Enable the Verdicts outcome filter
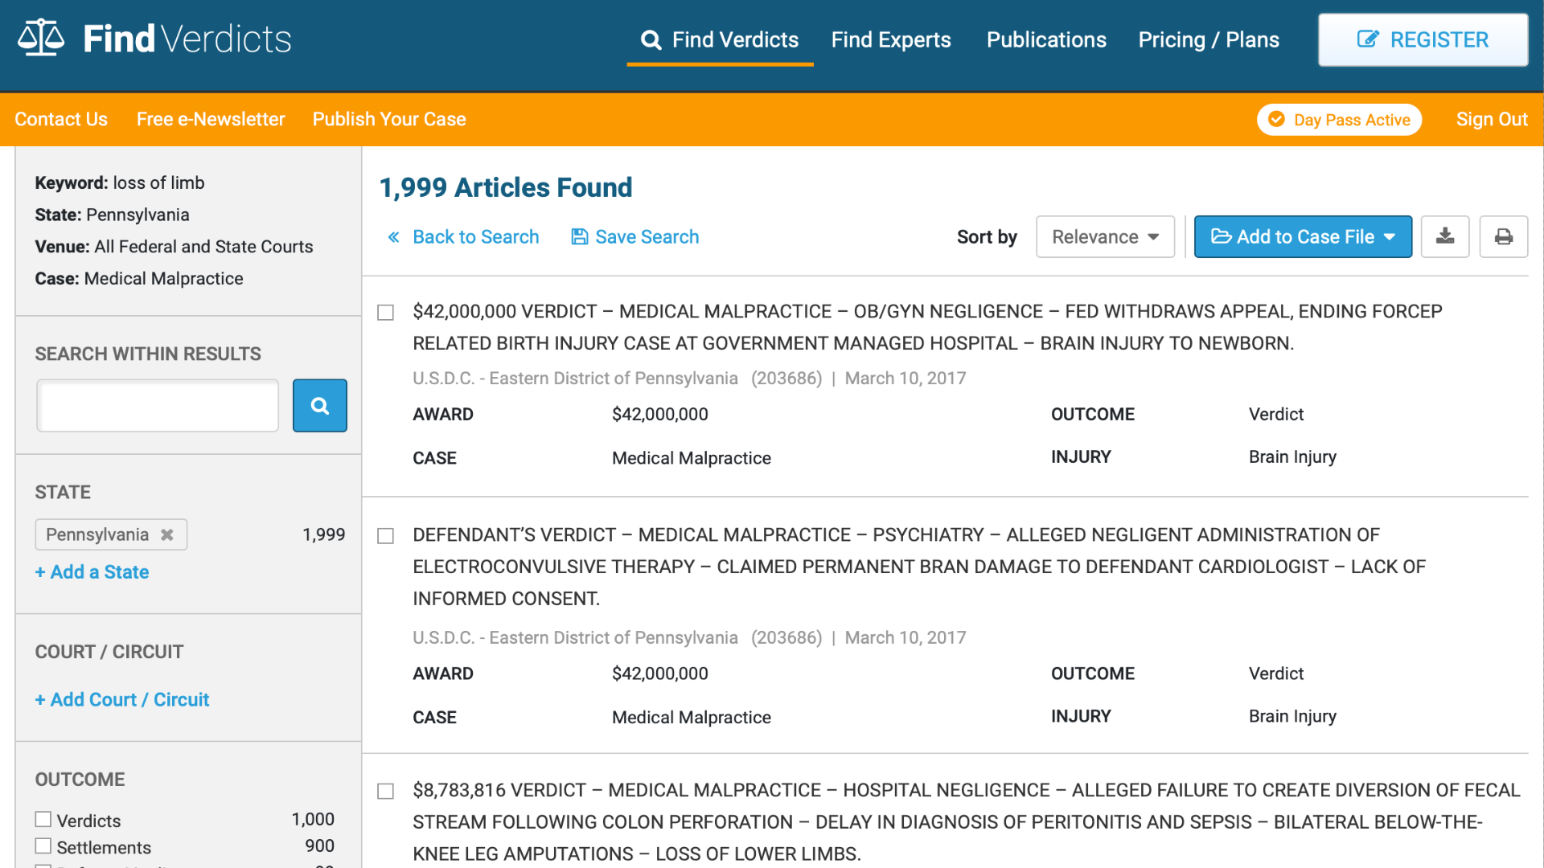 click(43, 819)
